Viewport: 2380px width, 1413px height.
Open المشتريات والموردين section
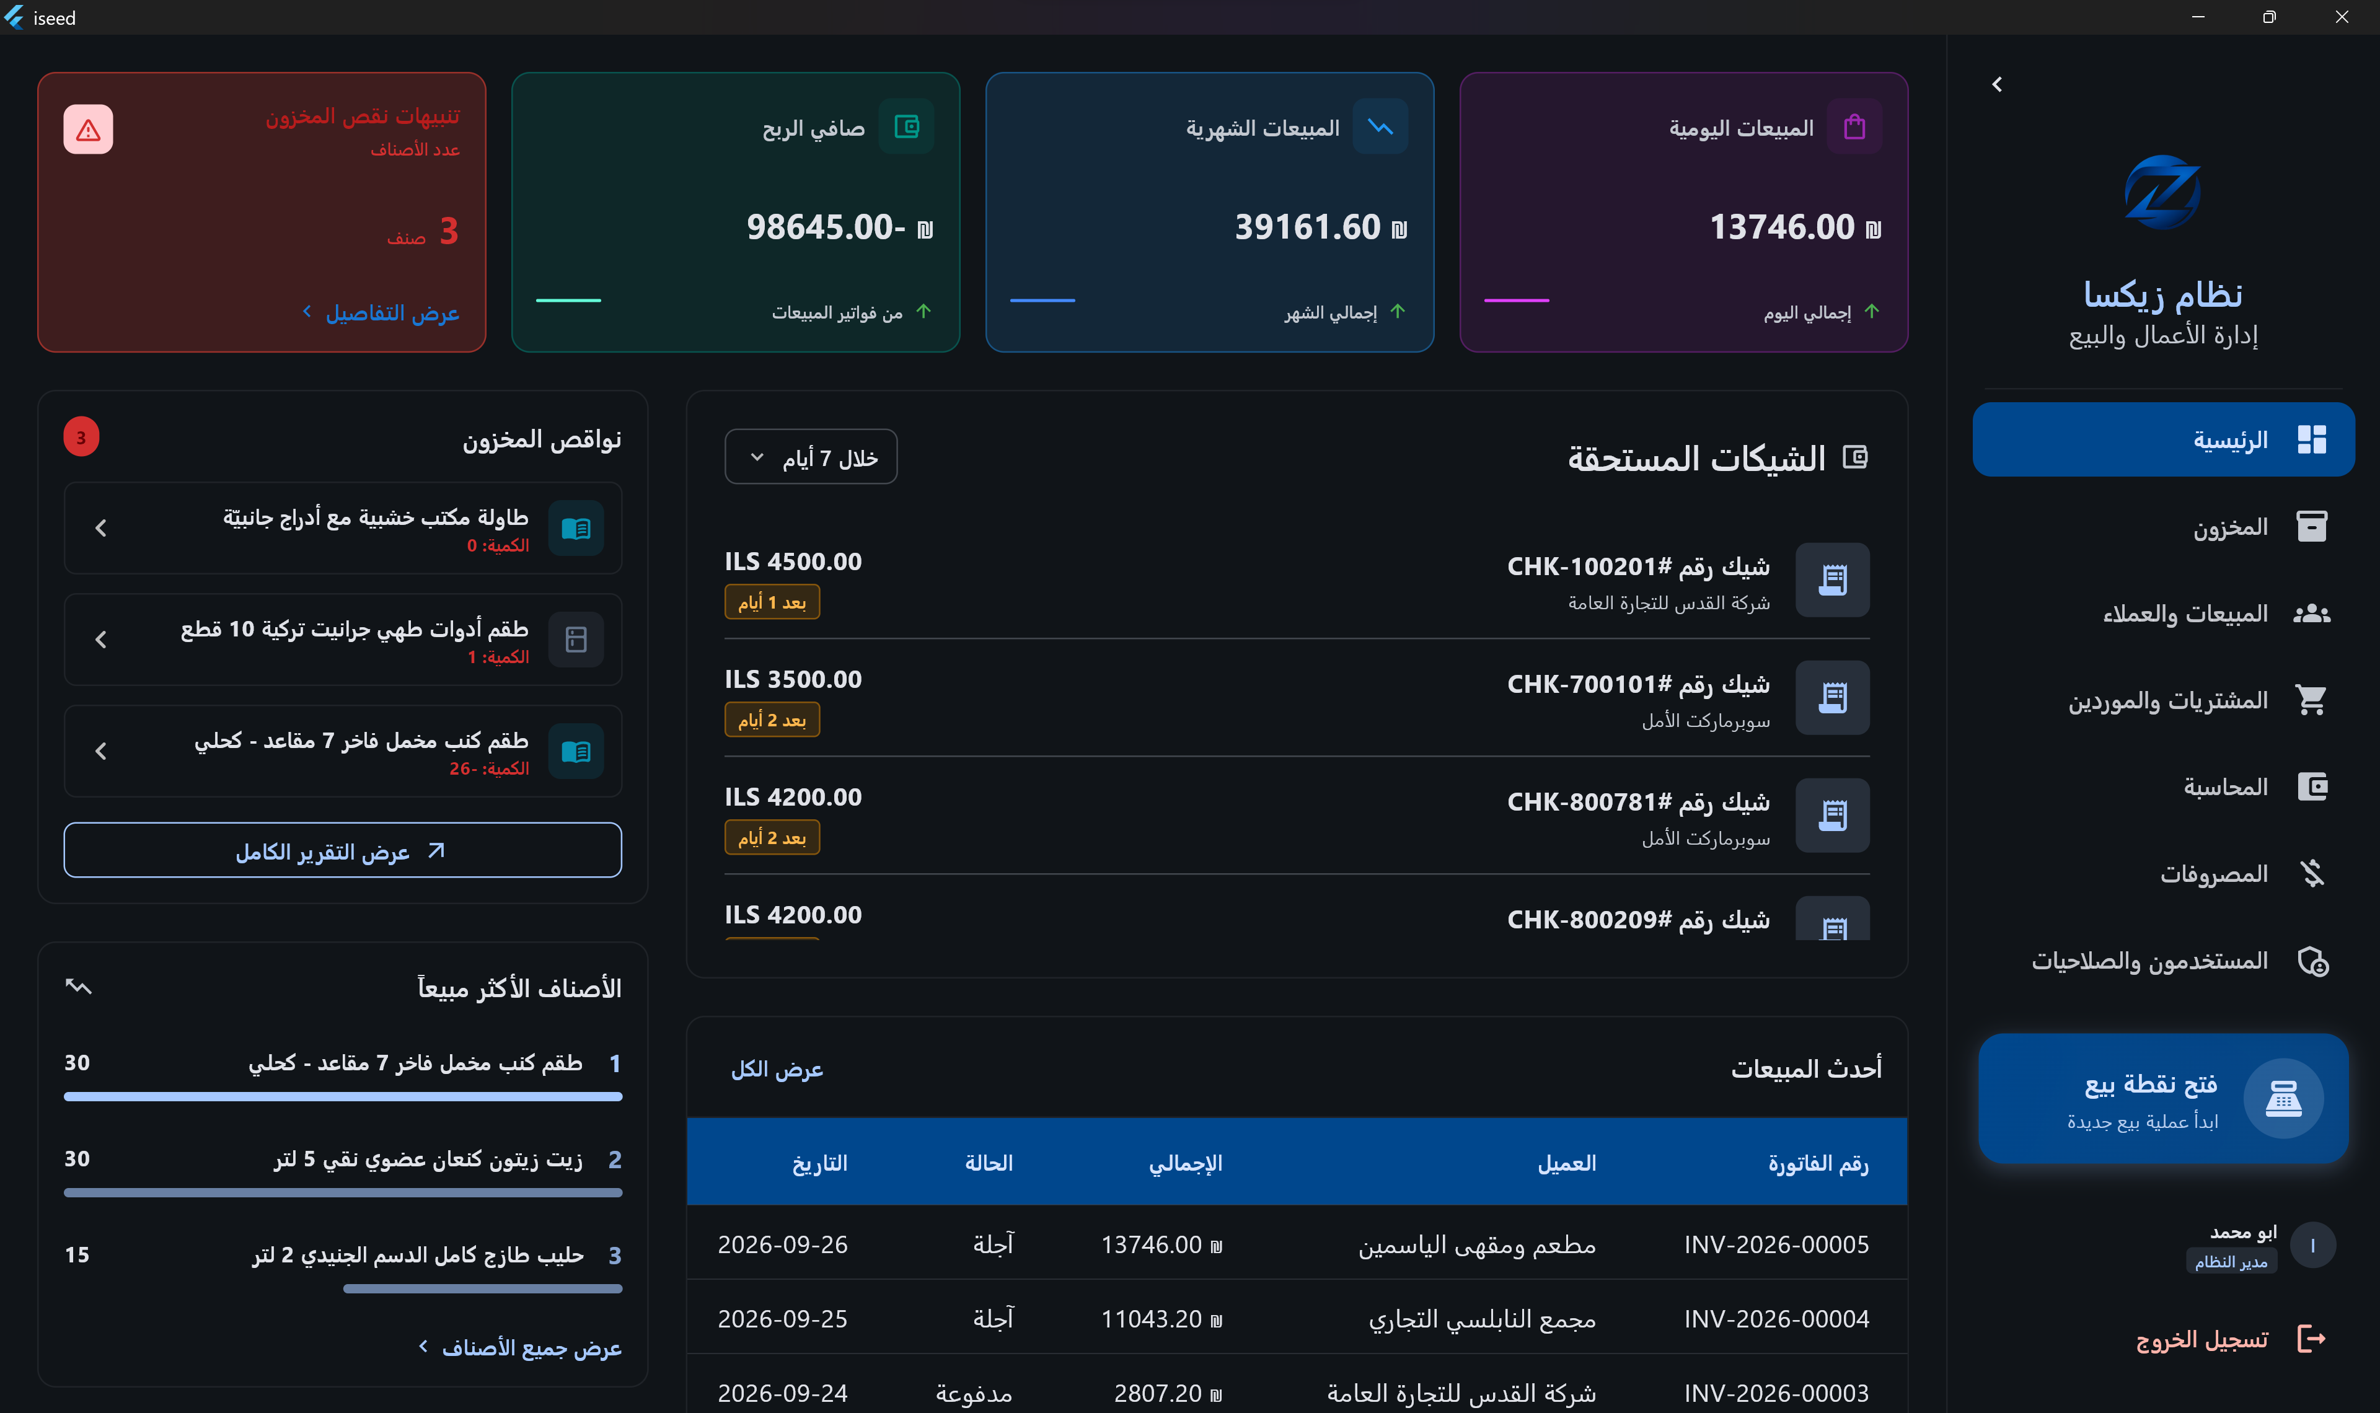point(2163,700)
